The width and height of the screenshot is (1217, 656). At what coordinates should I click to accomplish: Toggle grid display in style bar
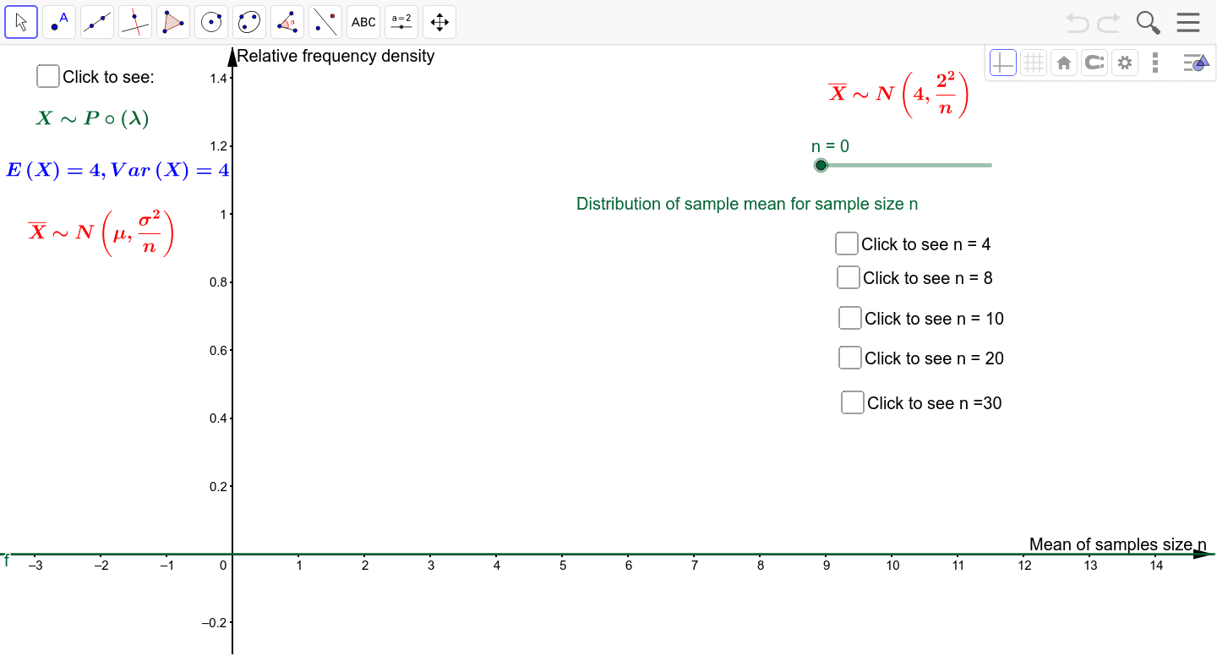(1034, 63)
